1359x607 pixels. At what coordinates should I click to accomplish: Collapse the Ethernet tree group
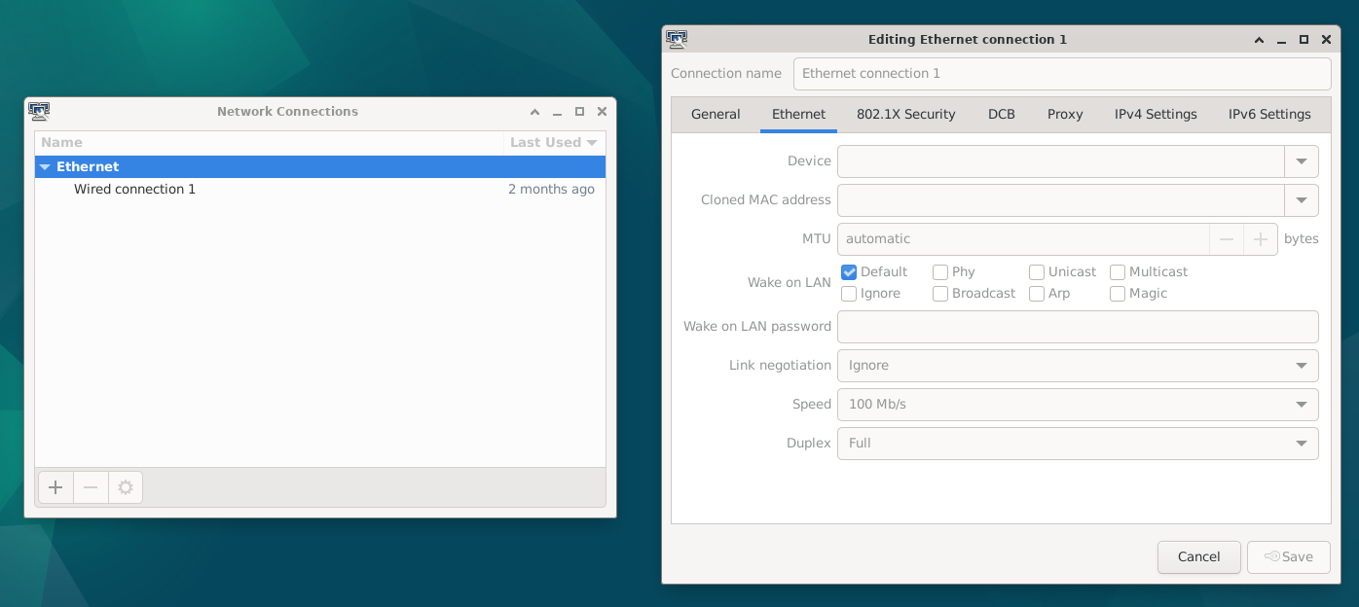click(x=45, y=167)
